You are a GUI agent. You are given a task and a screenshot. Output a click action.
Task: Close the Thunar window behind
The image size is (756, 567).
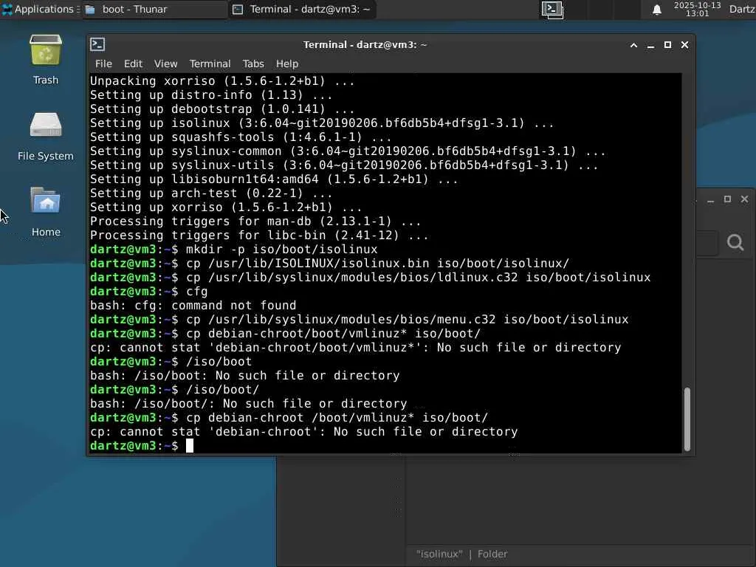point(744,199)
